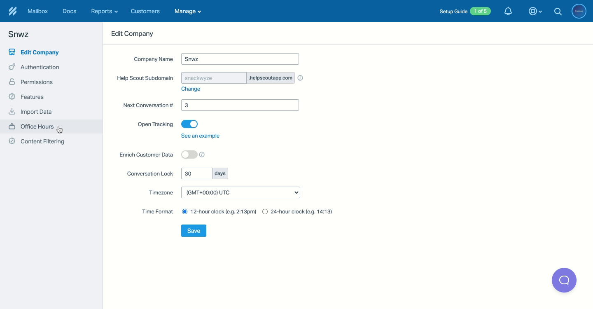Image resolution: width=593 pixels, height=309 pixels.
Task: Open Permissions settings
Action: coord(37,82)
